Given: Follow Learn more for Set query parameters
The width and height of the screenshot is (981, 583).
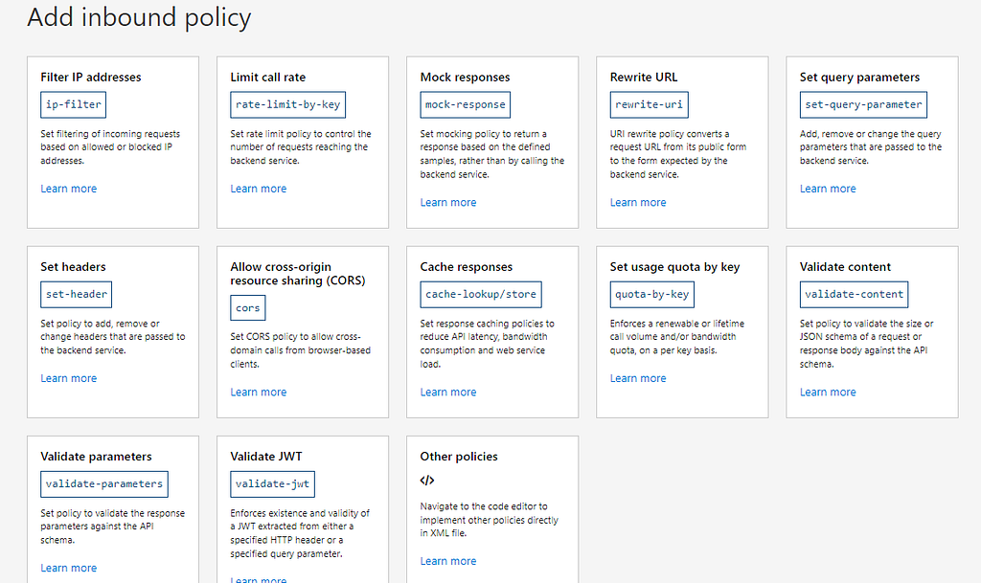Looking at the screenshot, I should (x=828, y=189).
